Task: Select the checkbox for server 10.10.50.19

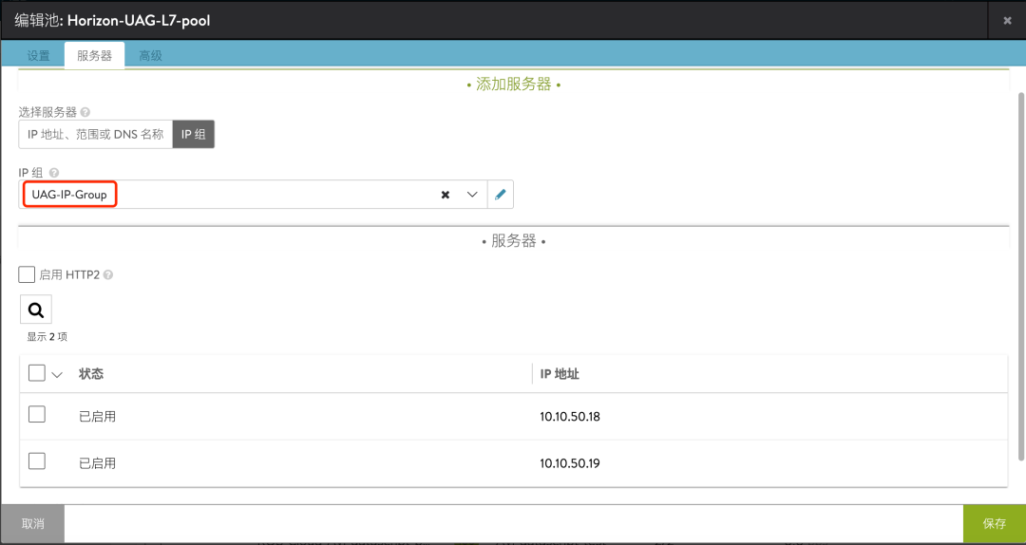Action: click(x=37, y=461)
